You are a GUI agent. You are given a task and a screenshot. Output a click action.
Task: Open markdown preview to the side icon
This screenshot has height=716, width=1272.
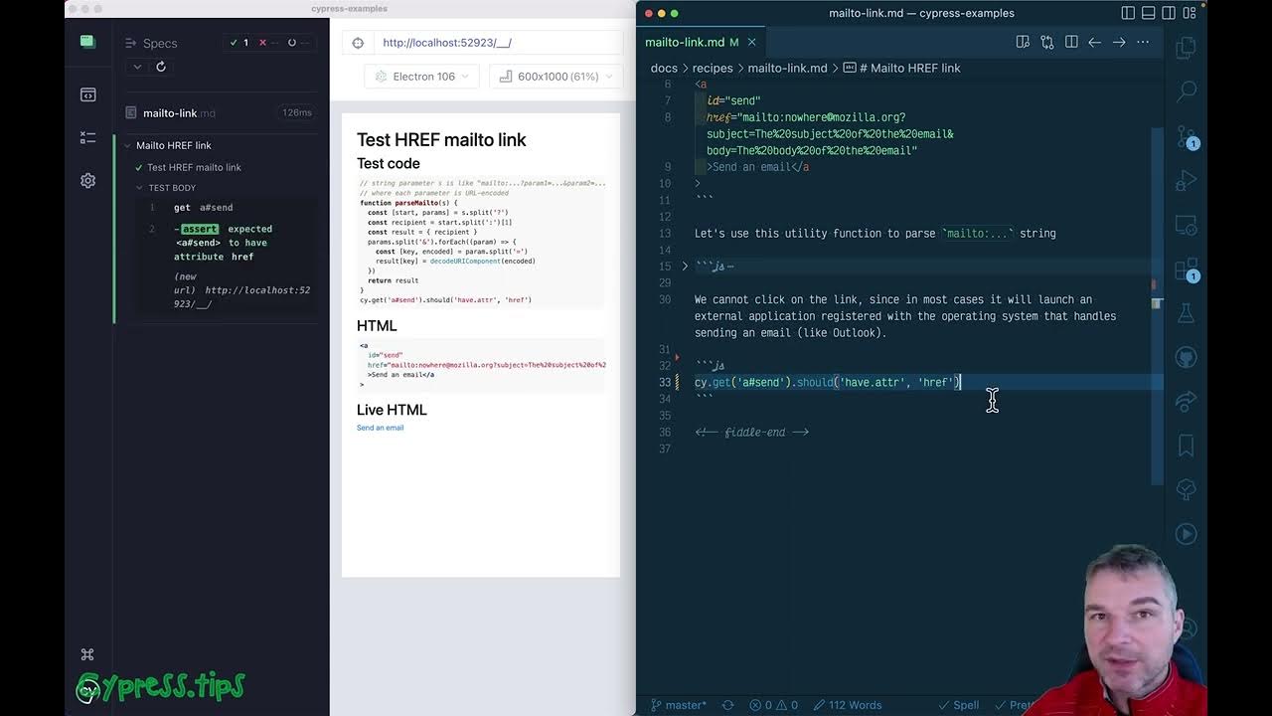pos(1023,42)
